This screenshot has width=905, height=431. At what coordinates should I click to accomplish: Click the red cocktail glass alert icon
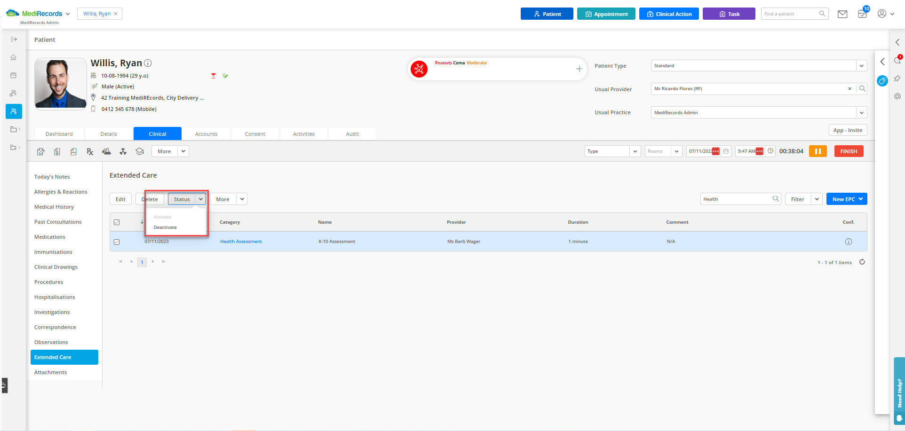click(x=214, y=76)
